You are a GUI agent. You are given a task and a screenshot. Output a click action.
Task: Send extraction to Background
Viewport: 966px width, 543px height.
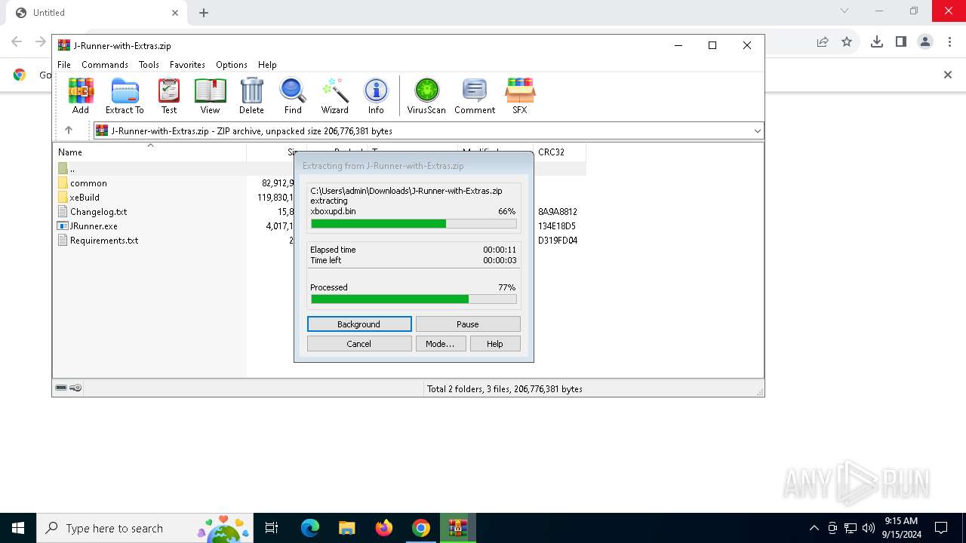tap(359, 324)
